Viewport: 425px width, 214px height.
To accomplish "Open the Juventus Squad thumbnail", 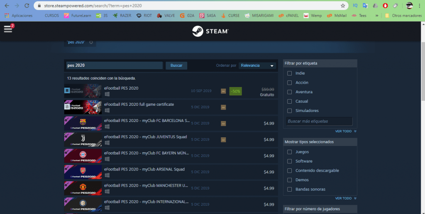I will tap(83, 139).
